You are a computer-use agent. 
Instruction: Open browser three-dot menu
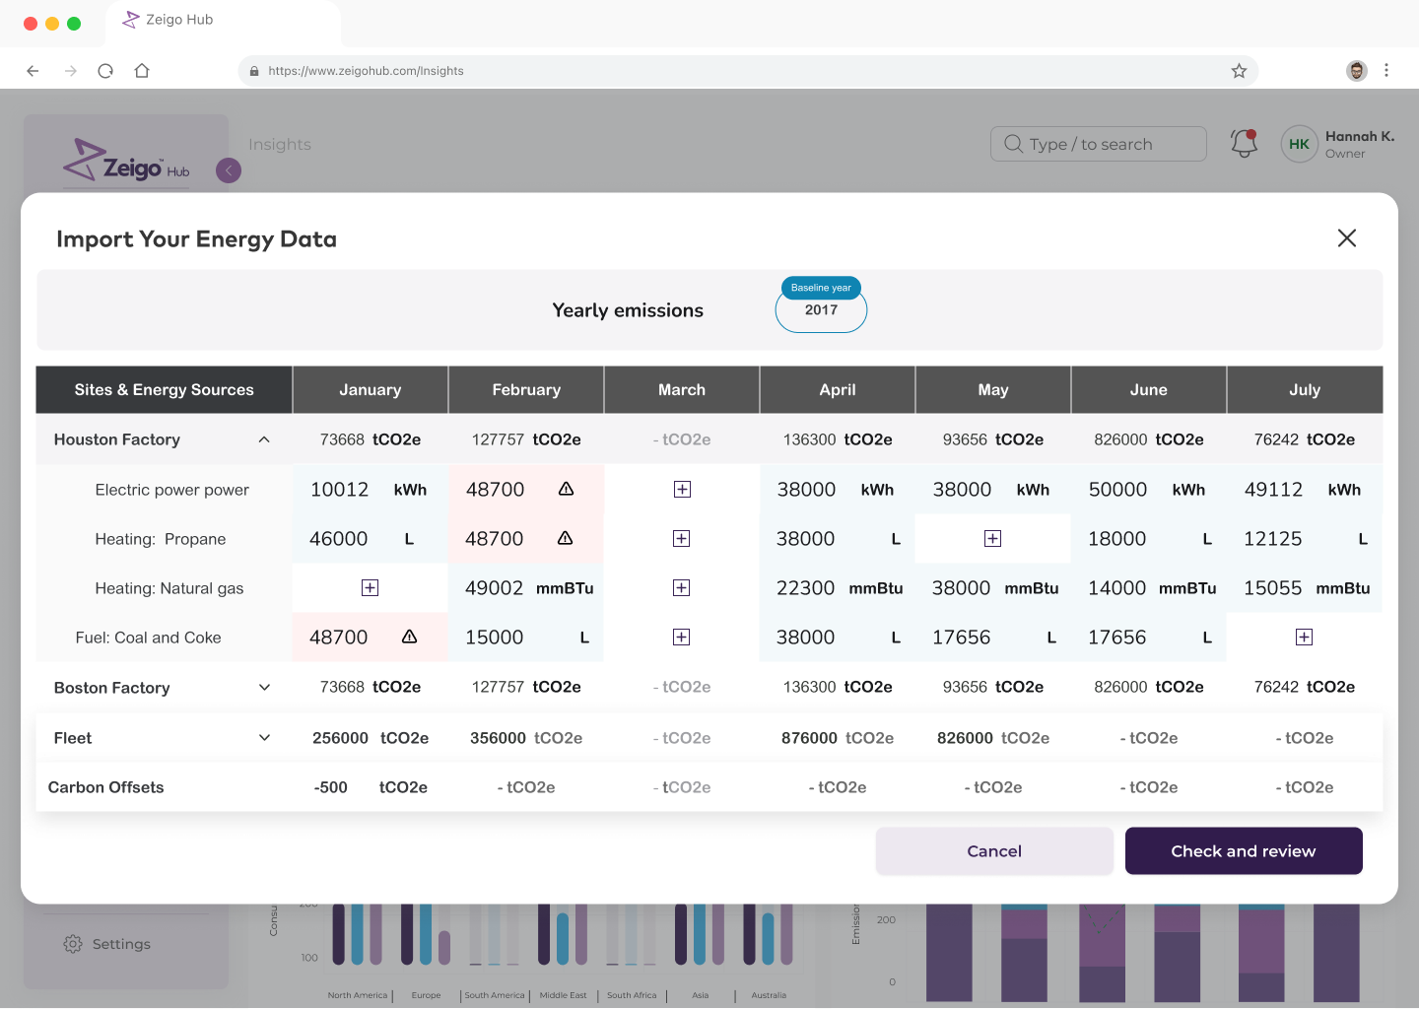pos(1386,71)
